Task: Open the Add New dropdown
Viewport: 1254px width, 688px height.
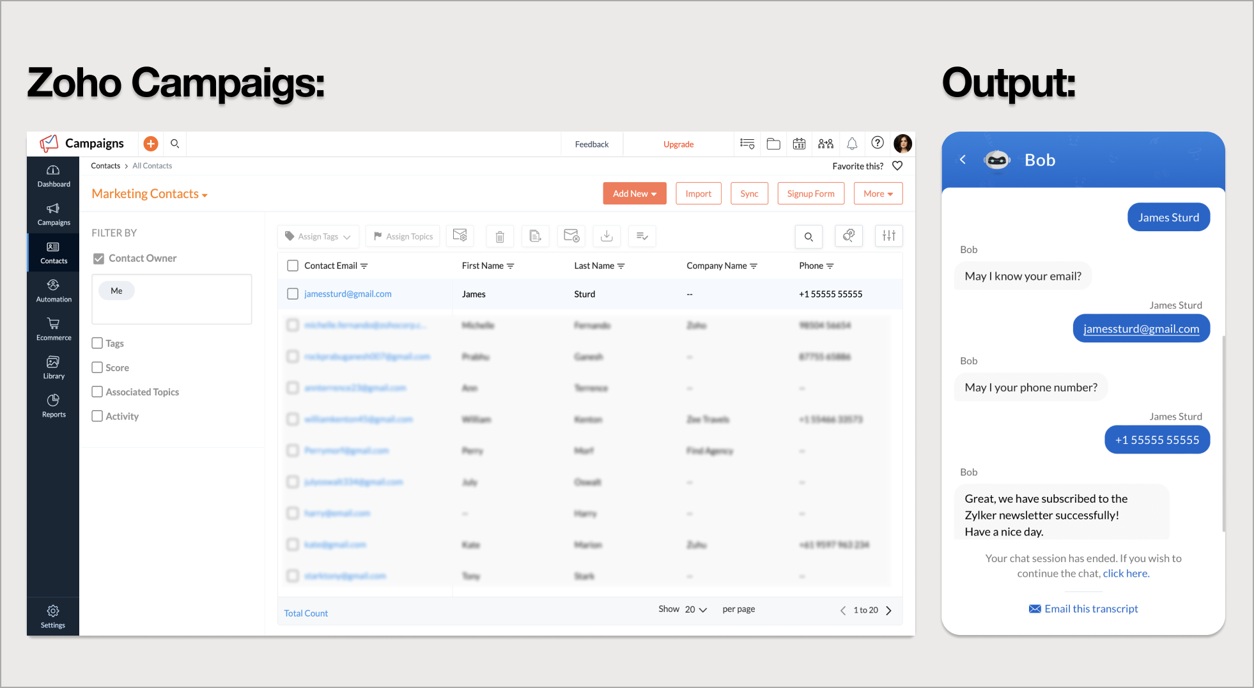Action: point(635,194)
